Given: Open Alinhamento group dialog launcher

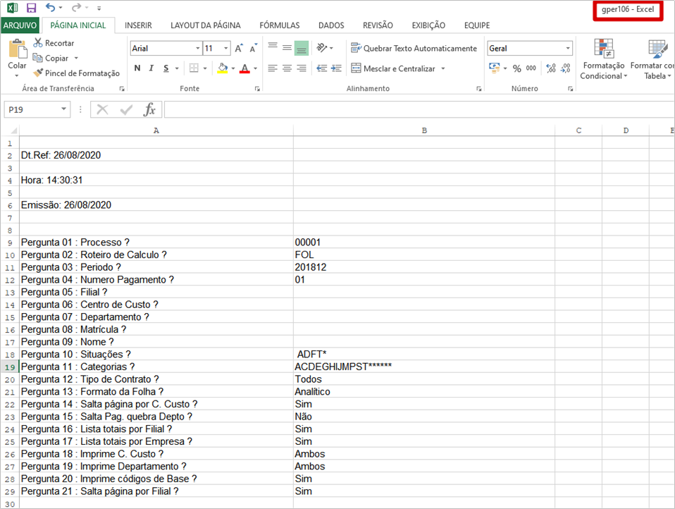Looking at the screenshot, I should click(x=478, y=89).
